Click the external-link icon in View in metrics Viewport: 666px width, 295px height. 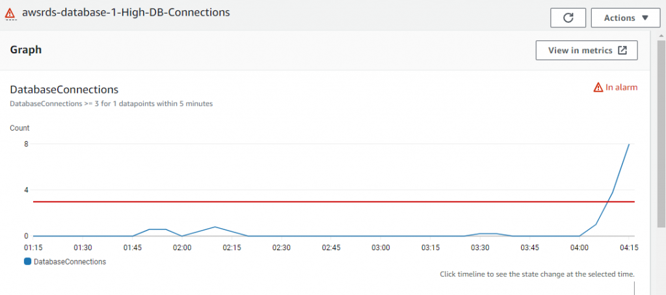pos(622,51)
